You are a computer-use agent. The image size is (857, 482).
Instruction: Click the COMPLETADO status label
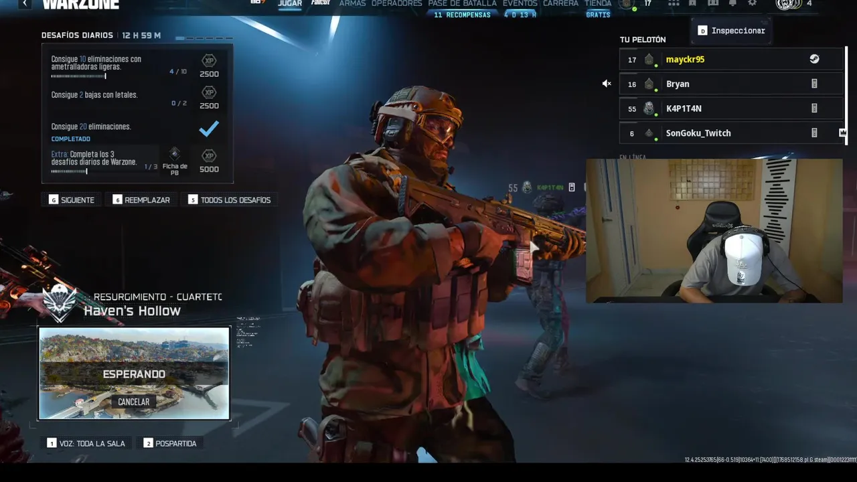point(70,139)
